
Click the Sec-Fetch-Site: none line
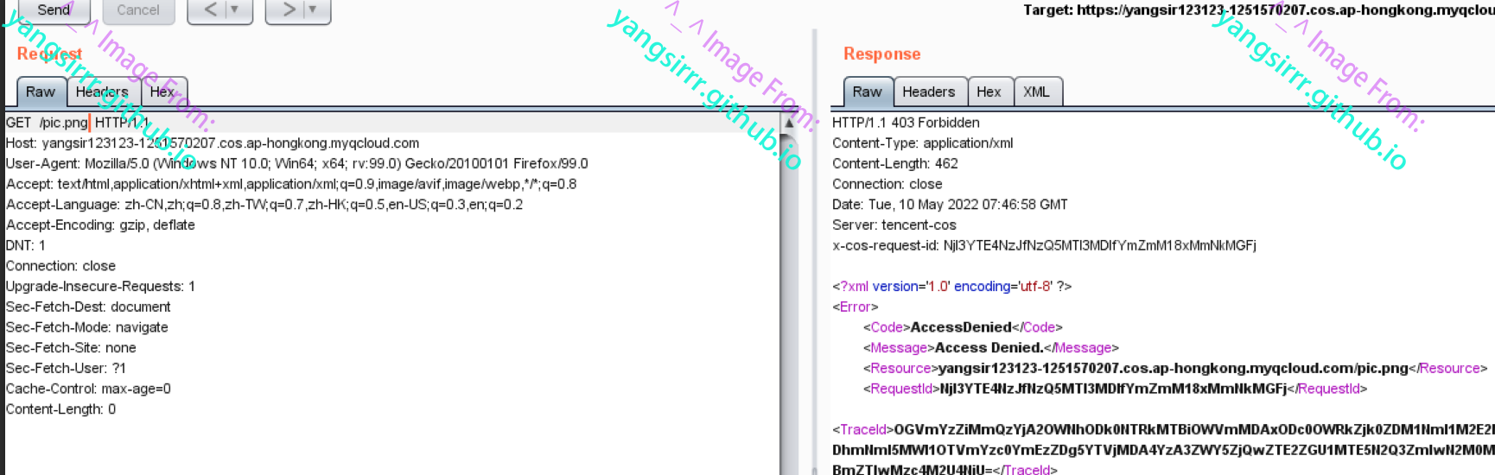(71, 348)
